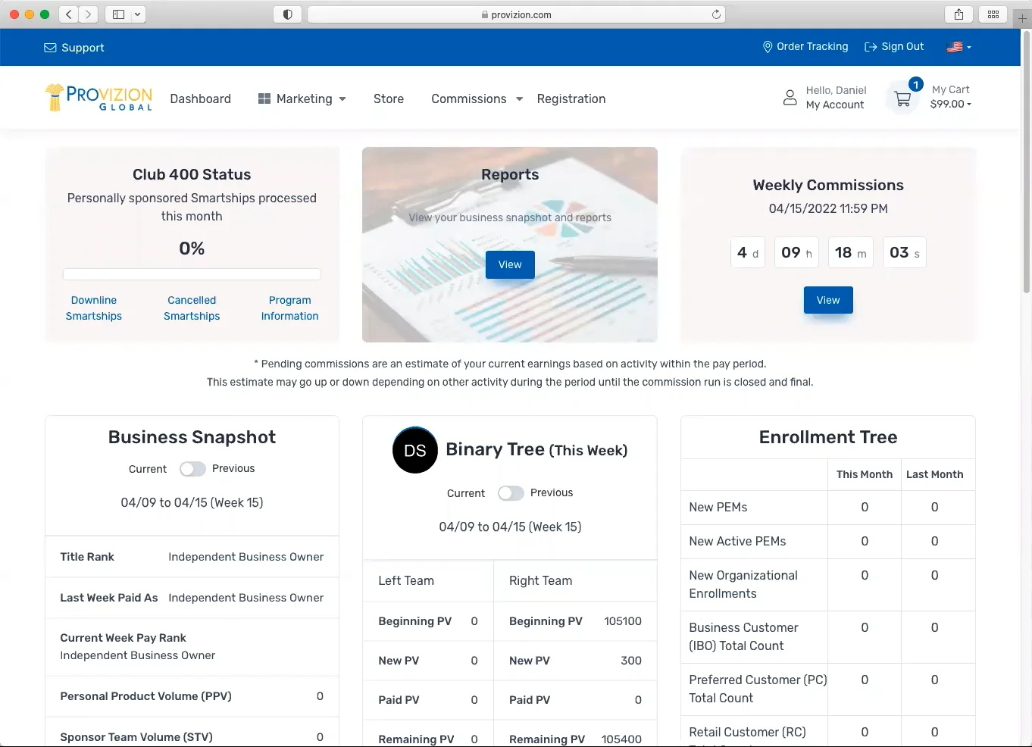Click the DS avatar in Binary Tree

pos(415,451)
